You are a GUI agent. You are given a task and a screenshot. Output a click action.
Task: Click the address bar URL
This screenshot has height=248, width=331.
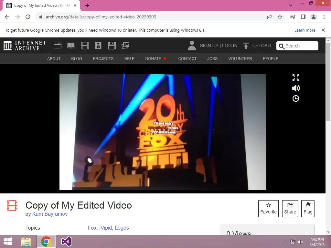pos(101,17)
